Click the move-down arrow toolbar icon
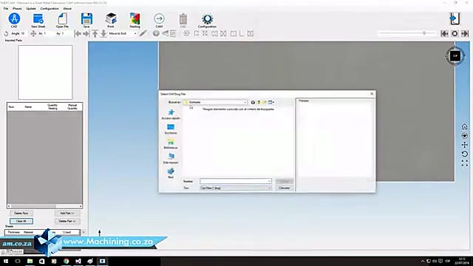473x266 pixels. (x=103, y=34)
